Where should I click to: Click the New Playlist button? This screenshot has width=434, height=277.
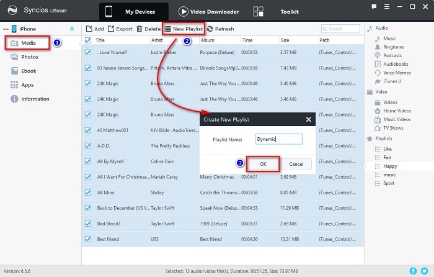pyautogui.click(x=184, y=29)
